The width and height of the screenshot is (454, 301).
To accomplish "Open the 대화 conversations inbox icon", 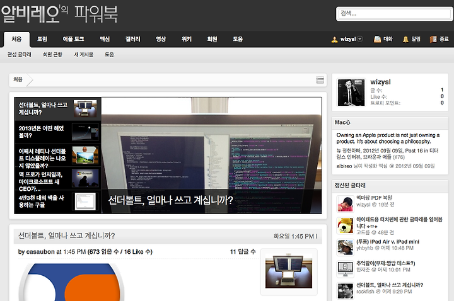I will (x=377, y=39).
